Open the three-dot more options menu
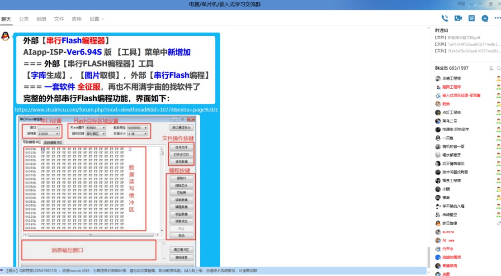This screenshot has width=501, height=276. pos(497,18)
